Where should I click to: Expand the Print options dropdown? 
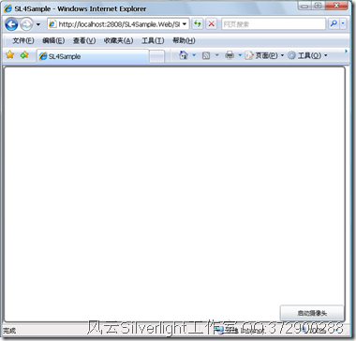pos(240,55)
